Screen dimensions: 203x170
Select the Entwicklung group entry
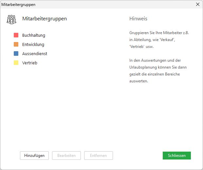[x=33, y=44]
